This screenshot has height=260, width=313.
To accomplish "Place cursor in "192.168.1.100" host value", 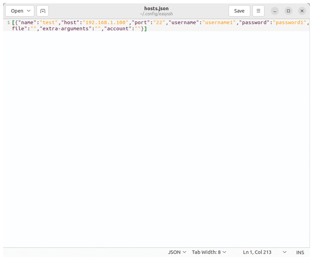I will click(x=105, y=22).
